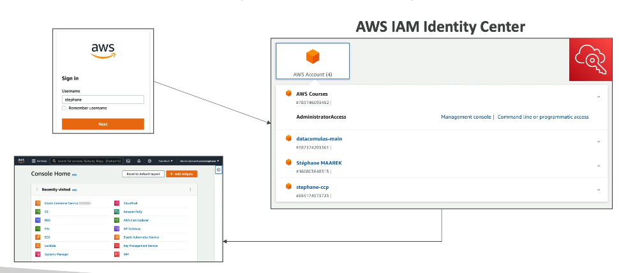Click the drag handle of Recently visited widget
Viewport: 619px width, 273px height.
tap(37, 189)
